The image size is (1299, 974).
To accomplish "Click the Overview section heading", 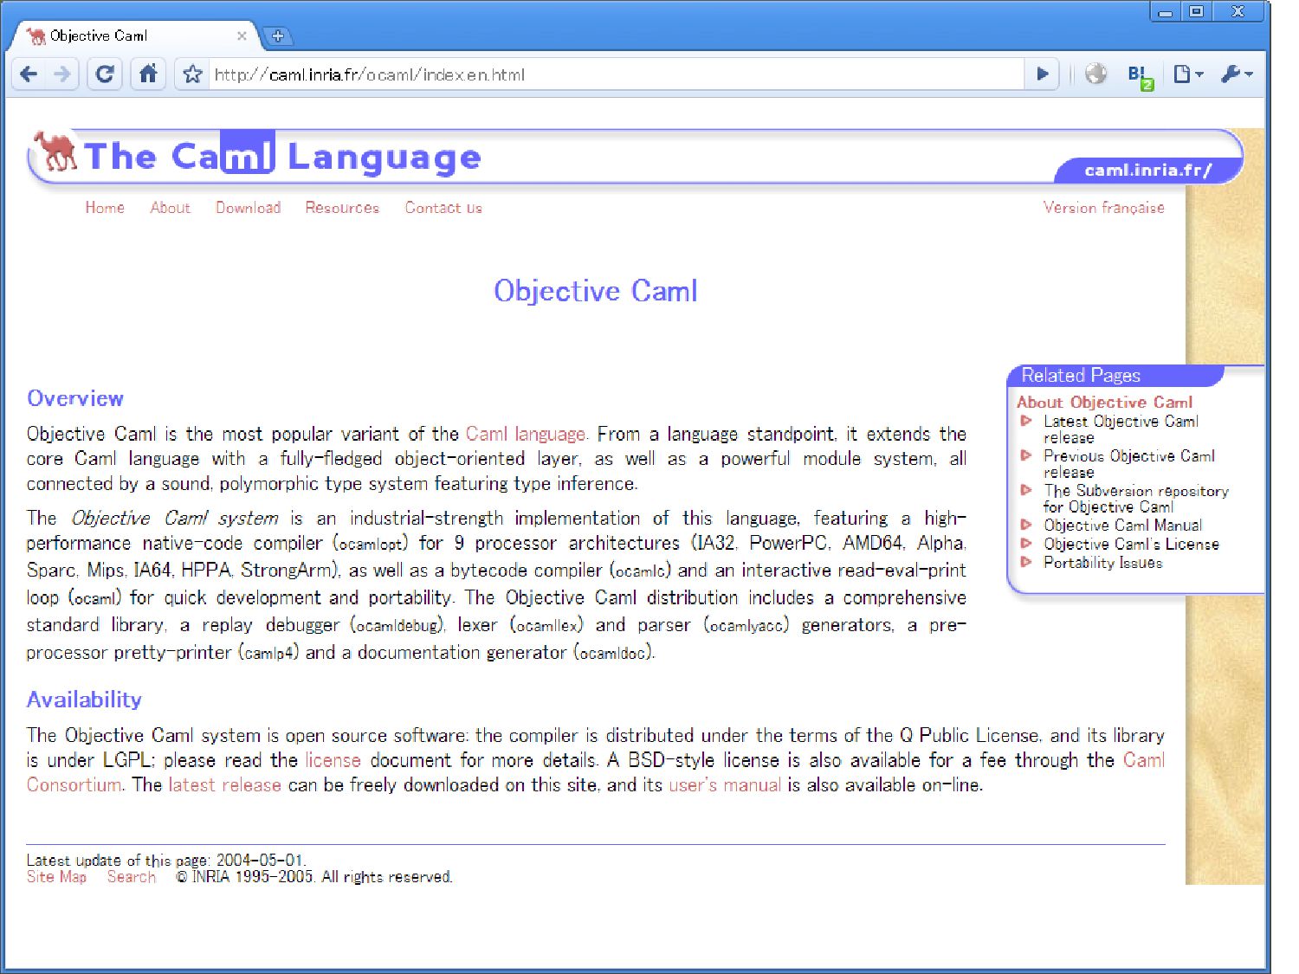I will point(75,398).
